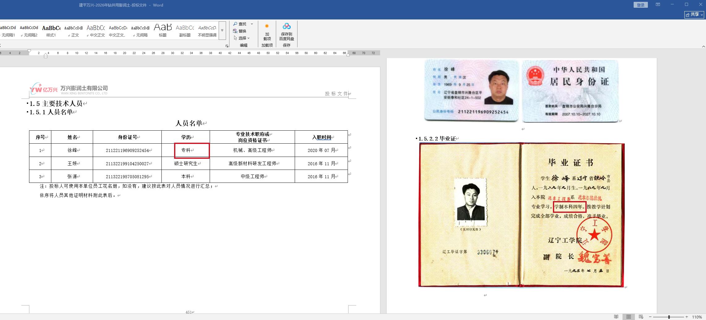Click ID number 211322199104250027

(x=127, y=164)
